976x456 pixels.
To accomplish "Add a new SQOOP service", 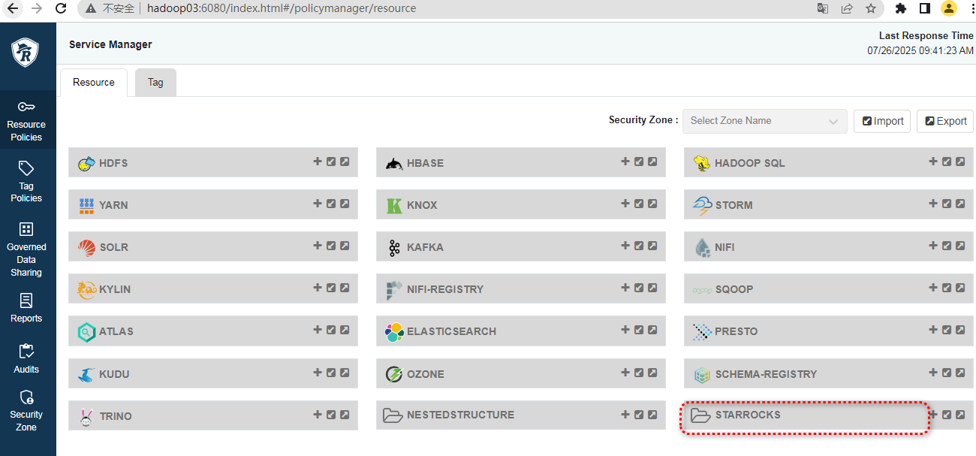I will (933, 288).
